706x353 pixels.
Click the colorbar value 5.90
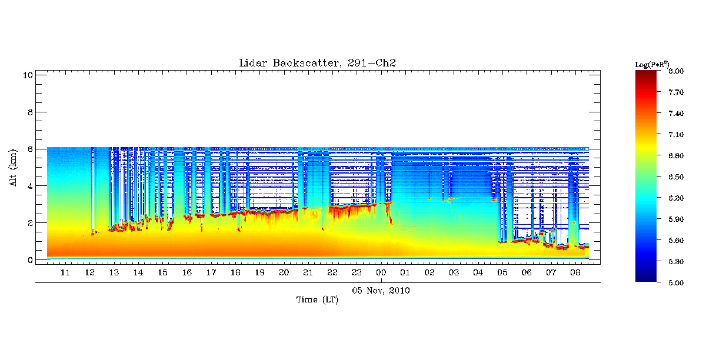coord(676,219)
